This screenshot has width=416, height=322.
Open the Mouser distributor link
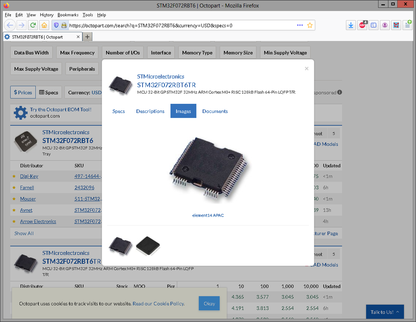(x=28, y=199)
